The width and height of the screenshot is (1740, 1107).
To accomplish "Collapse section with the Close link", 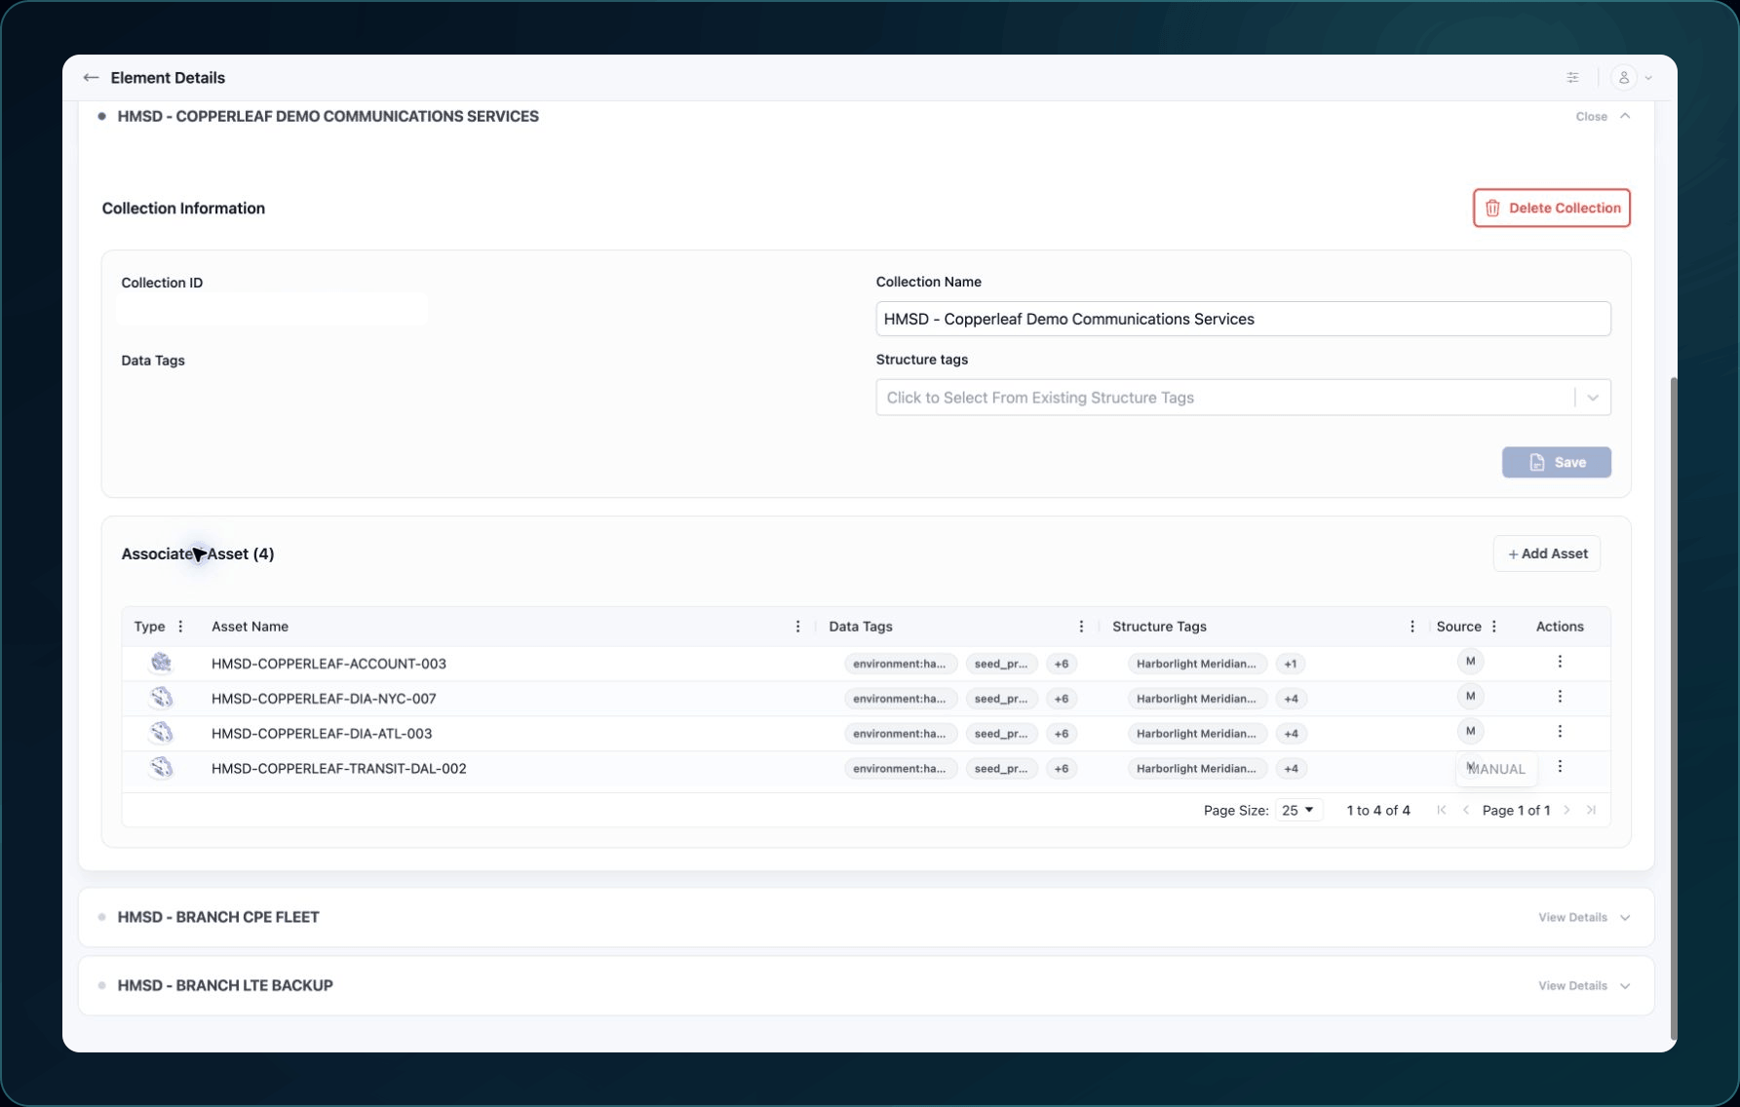I will click(x=1603, y=116).
